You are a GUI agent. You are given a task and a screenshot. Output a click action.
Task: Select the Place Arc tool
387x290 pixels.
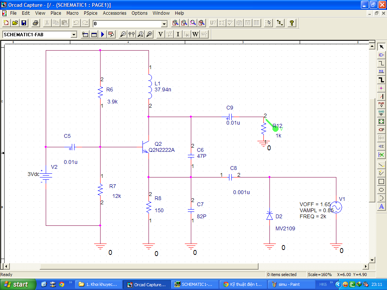[381, 198]
